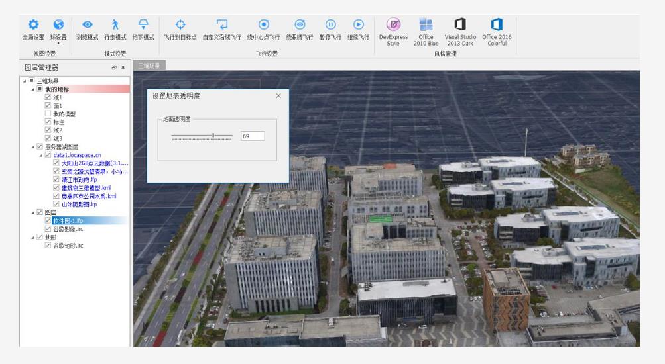Activate 行走模式 walking mode
This screenshot has height=364, width=665.
point(115,30)
